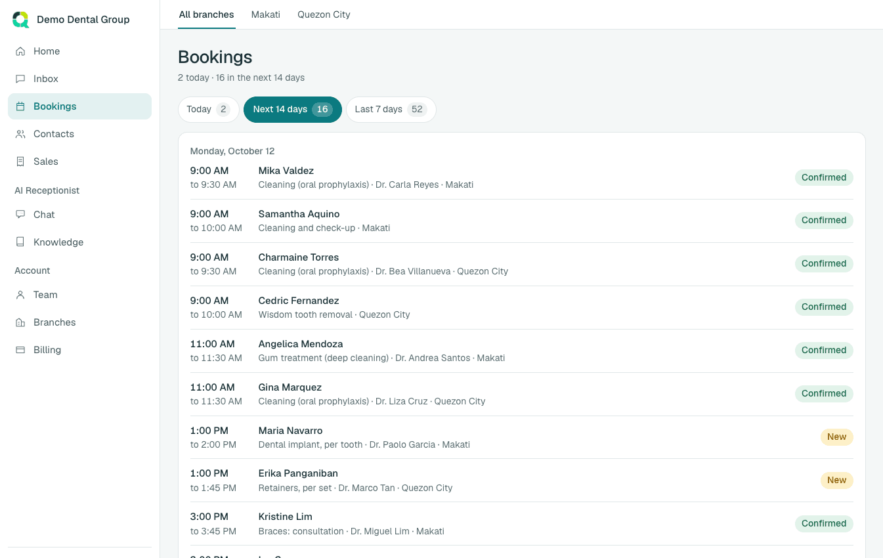The height and width of the screenshot is (558, 883).
Task: Open the Home page
Action: click(x=79, y=51)
